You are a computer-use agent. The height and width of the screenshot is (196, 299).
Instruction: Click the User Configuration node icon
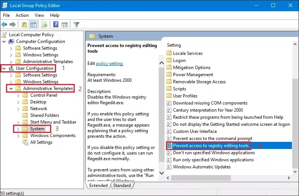(x=11, y=68)
